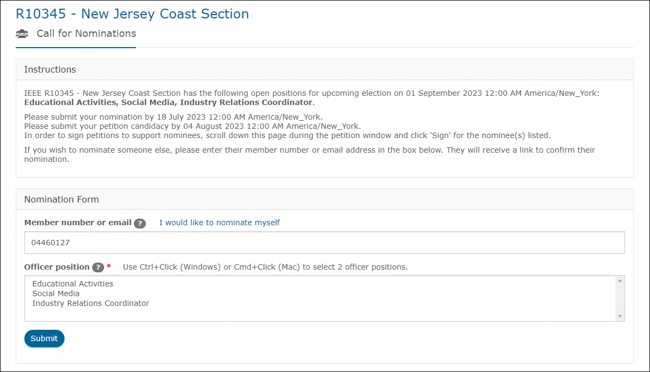Click the Ctrl+Click selection hint text
The width and height of the screenshot is (650, 372).
[x=265, y=267]
